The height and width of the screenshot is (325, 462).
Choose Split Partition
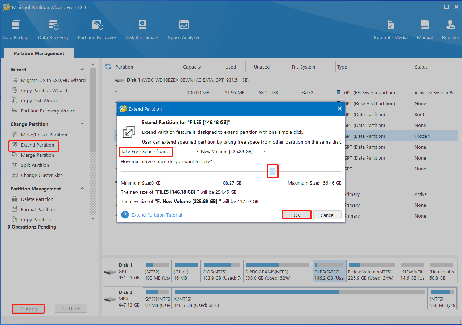click(30, 165)
